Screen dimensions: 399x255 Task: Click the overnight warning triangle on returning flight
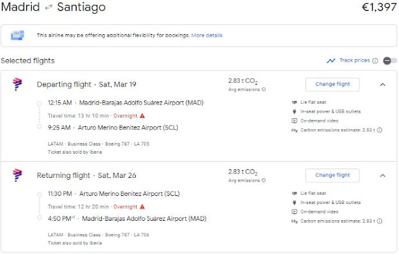[142, 206]
